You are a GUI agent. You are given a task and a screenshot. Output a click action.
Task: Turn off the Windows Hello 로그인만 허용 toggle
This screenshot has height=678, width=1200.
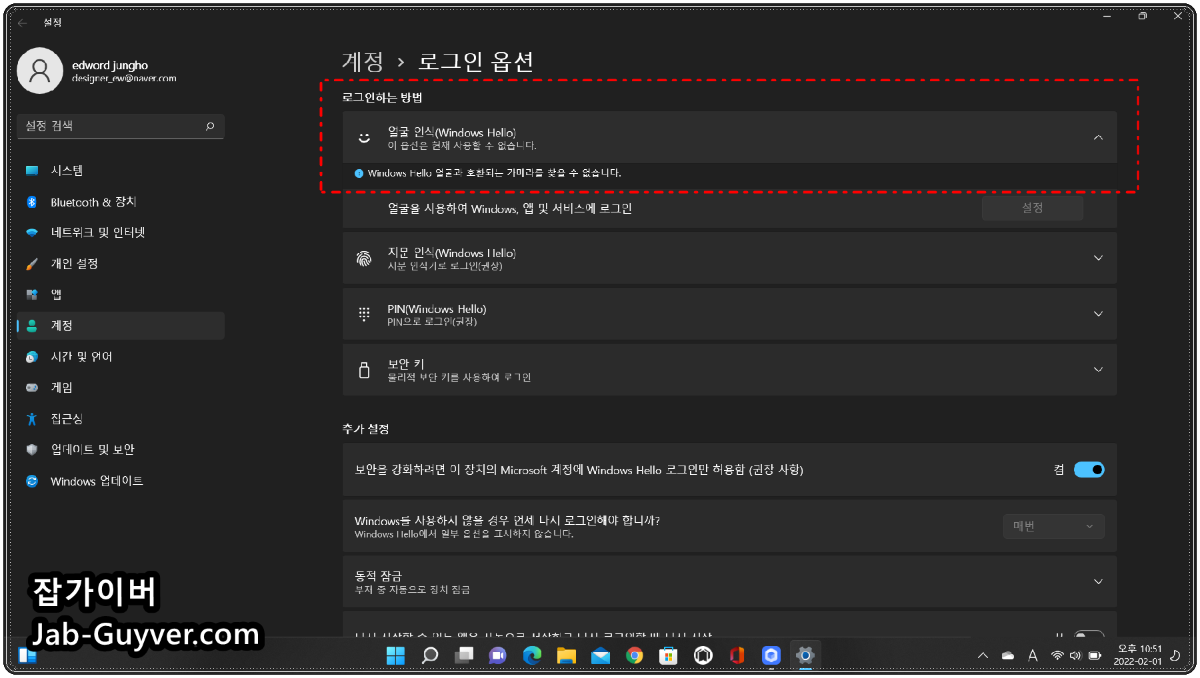(1089, 470)
